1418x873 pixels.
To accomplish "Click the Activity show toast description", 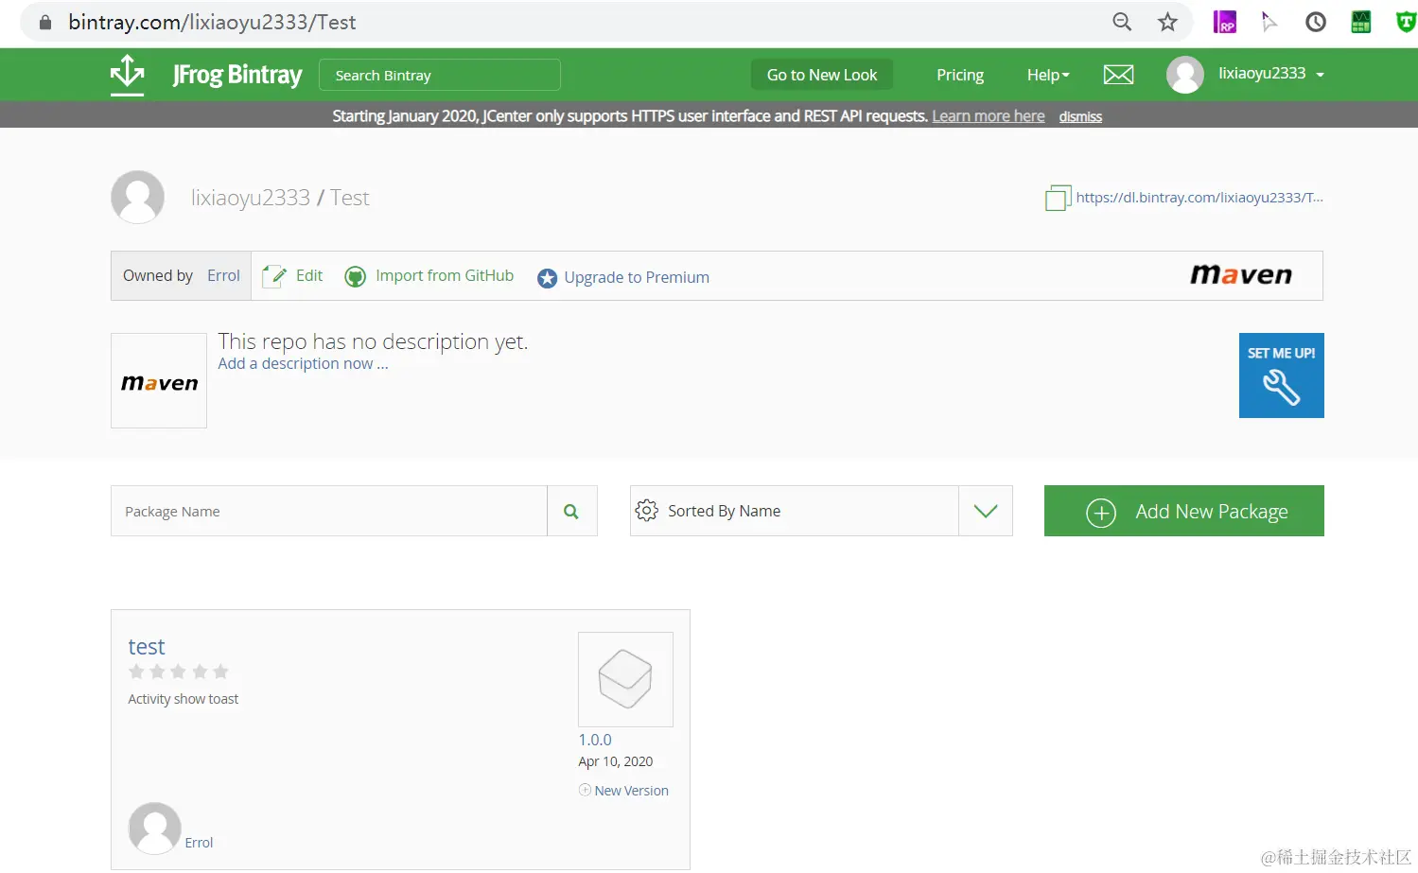I will (184, 699).
